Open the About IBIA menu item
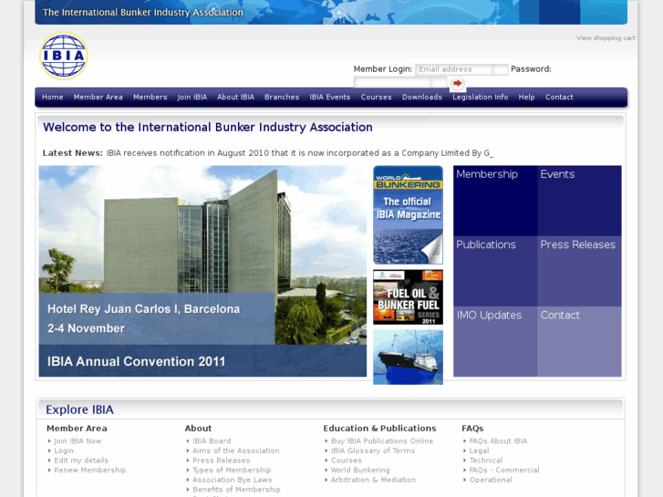This screenshot has width=663, height=497. 235,98
